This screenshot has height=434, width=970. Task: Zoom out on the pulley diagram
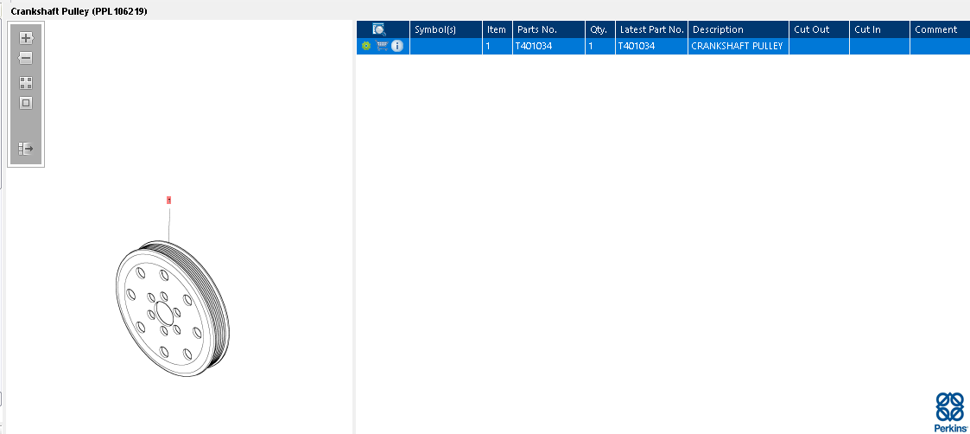25,58
